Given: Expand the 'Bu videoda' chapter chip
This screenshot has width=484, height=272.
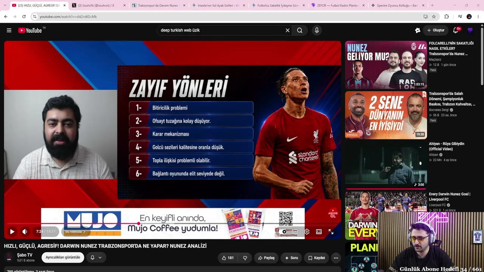Looking at the screenshot, I should [75, 232].
